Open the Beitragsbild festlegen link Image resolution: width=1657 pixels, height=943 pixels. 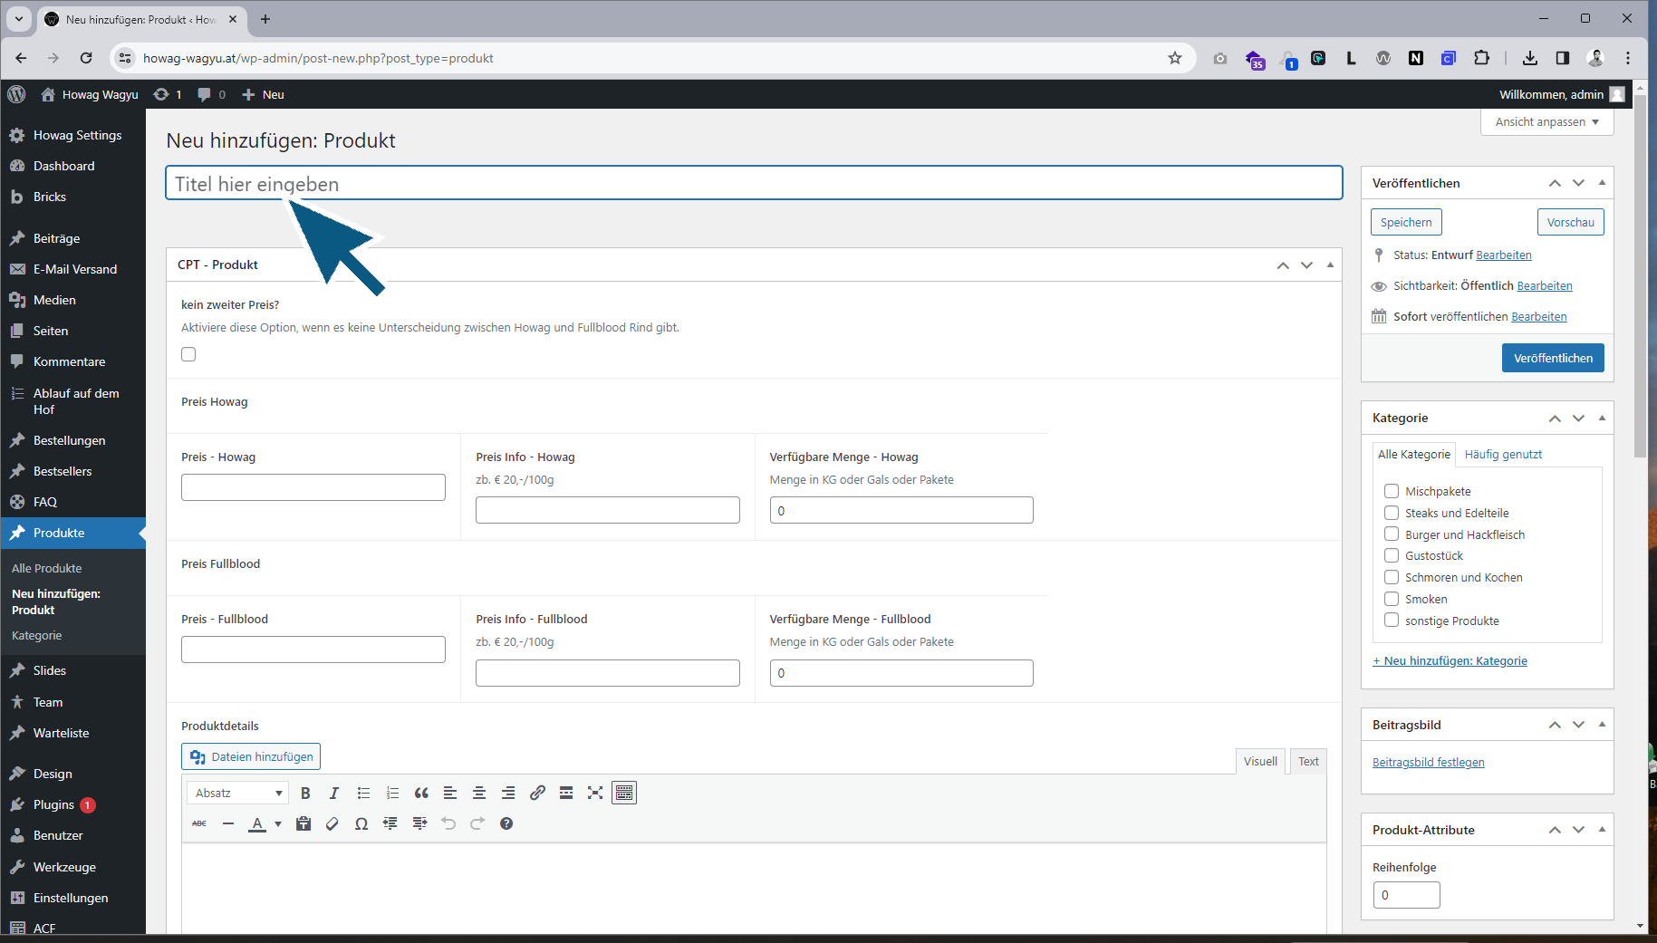click(1428, 762)
